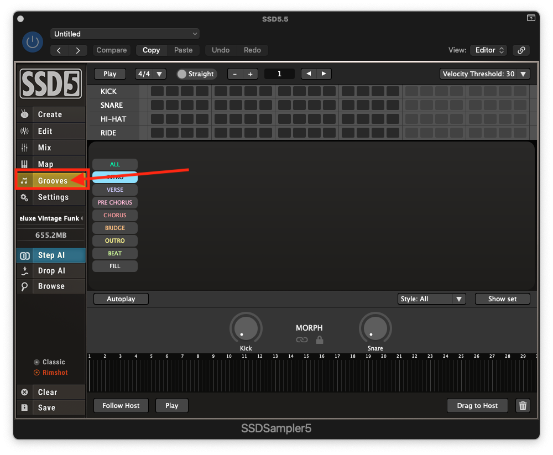Toggle the MORPH lock icon
This screenshot has height=455, width=553.
pos(320,339)
